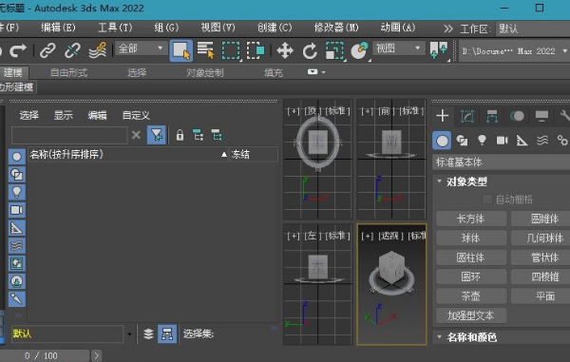Select the Link (Select and Link) tool
Screen dimensions: 570x362
(47, 50)
